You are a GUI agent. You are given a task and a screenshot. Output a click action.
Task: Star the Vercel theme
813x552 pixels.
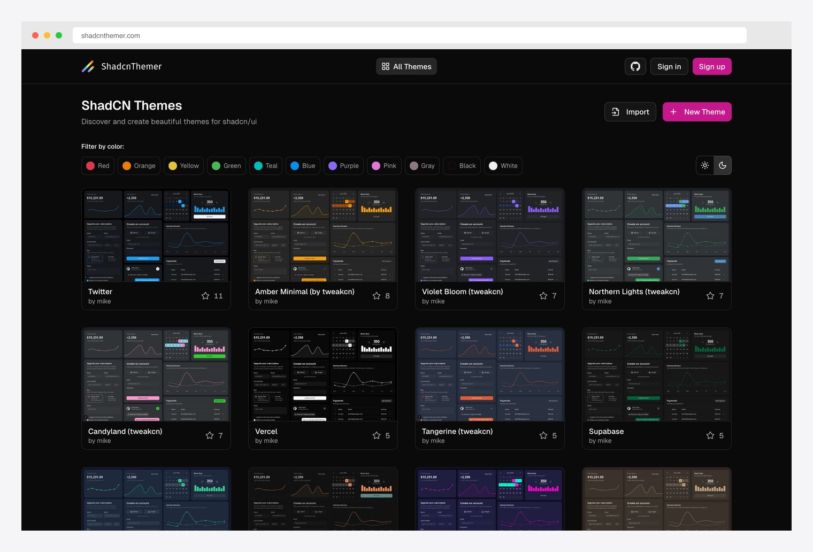tap(377, 435)
